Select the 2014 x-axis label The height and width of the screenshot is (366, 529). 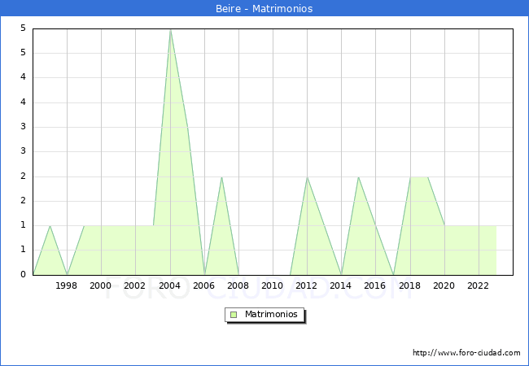point(341,285)
